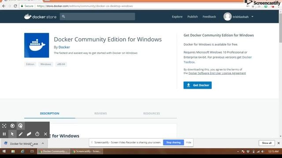Click the x86-64 tag
Screen dimensions: 282x158
point(61,64)
